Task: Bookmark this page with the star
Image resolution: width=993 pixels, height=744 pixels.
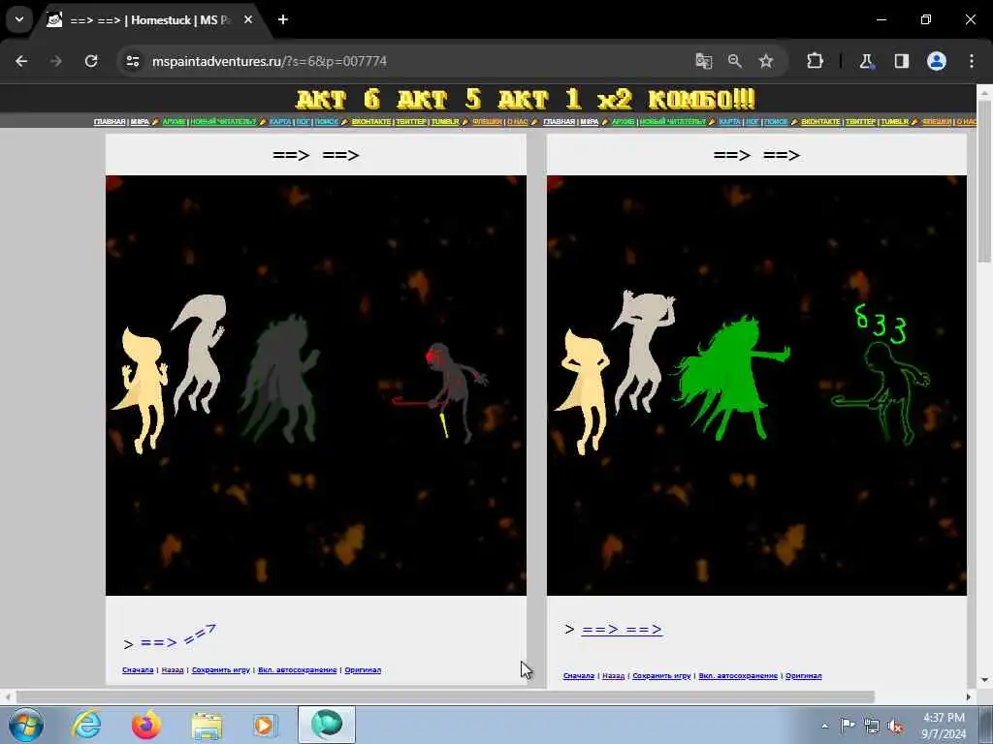Action: click(x=766, y=61)
